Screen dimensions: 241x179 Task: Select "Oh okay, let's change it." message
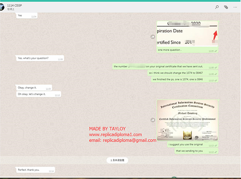coord(39,94)
